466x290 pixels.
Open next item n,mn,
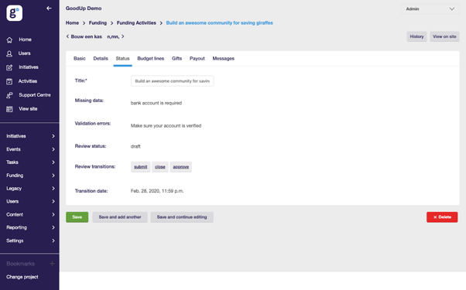113,36
